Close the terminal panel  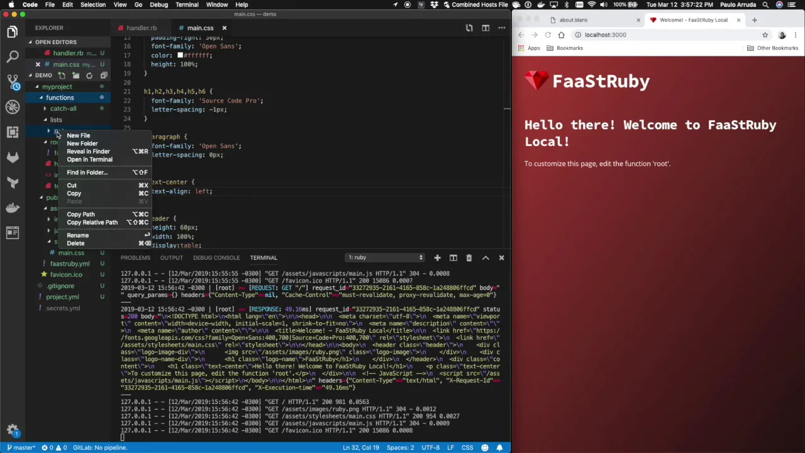click(x=501, y=257)
